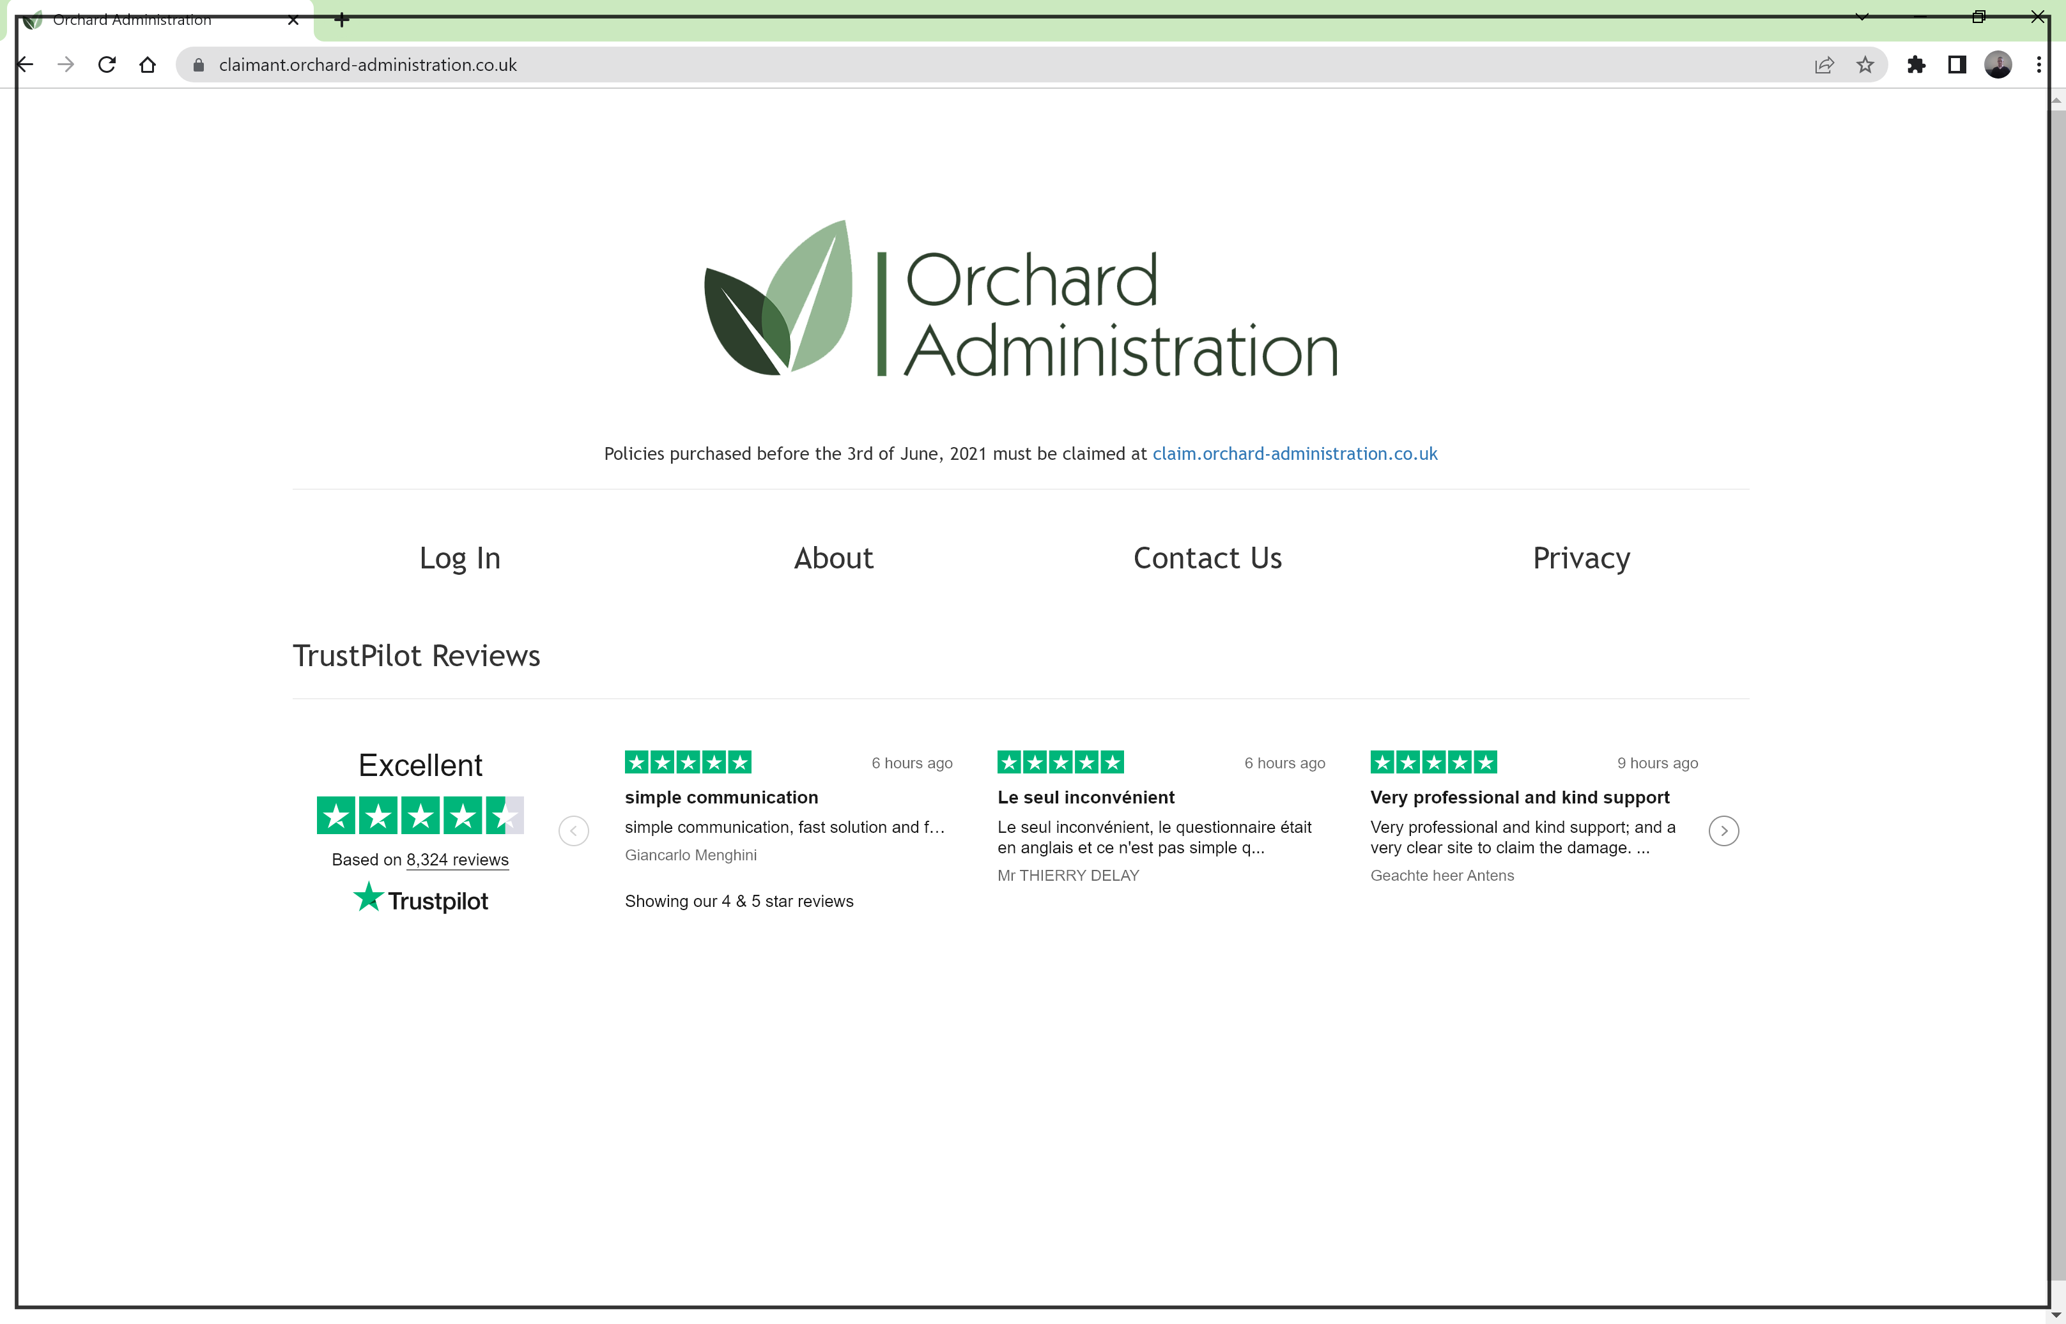2066x1324 pixels.
Task: Open the Privacy page
Action: pos(1581,558)
